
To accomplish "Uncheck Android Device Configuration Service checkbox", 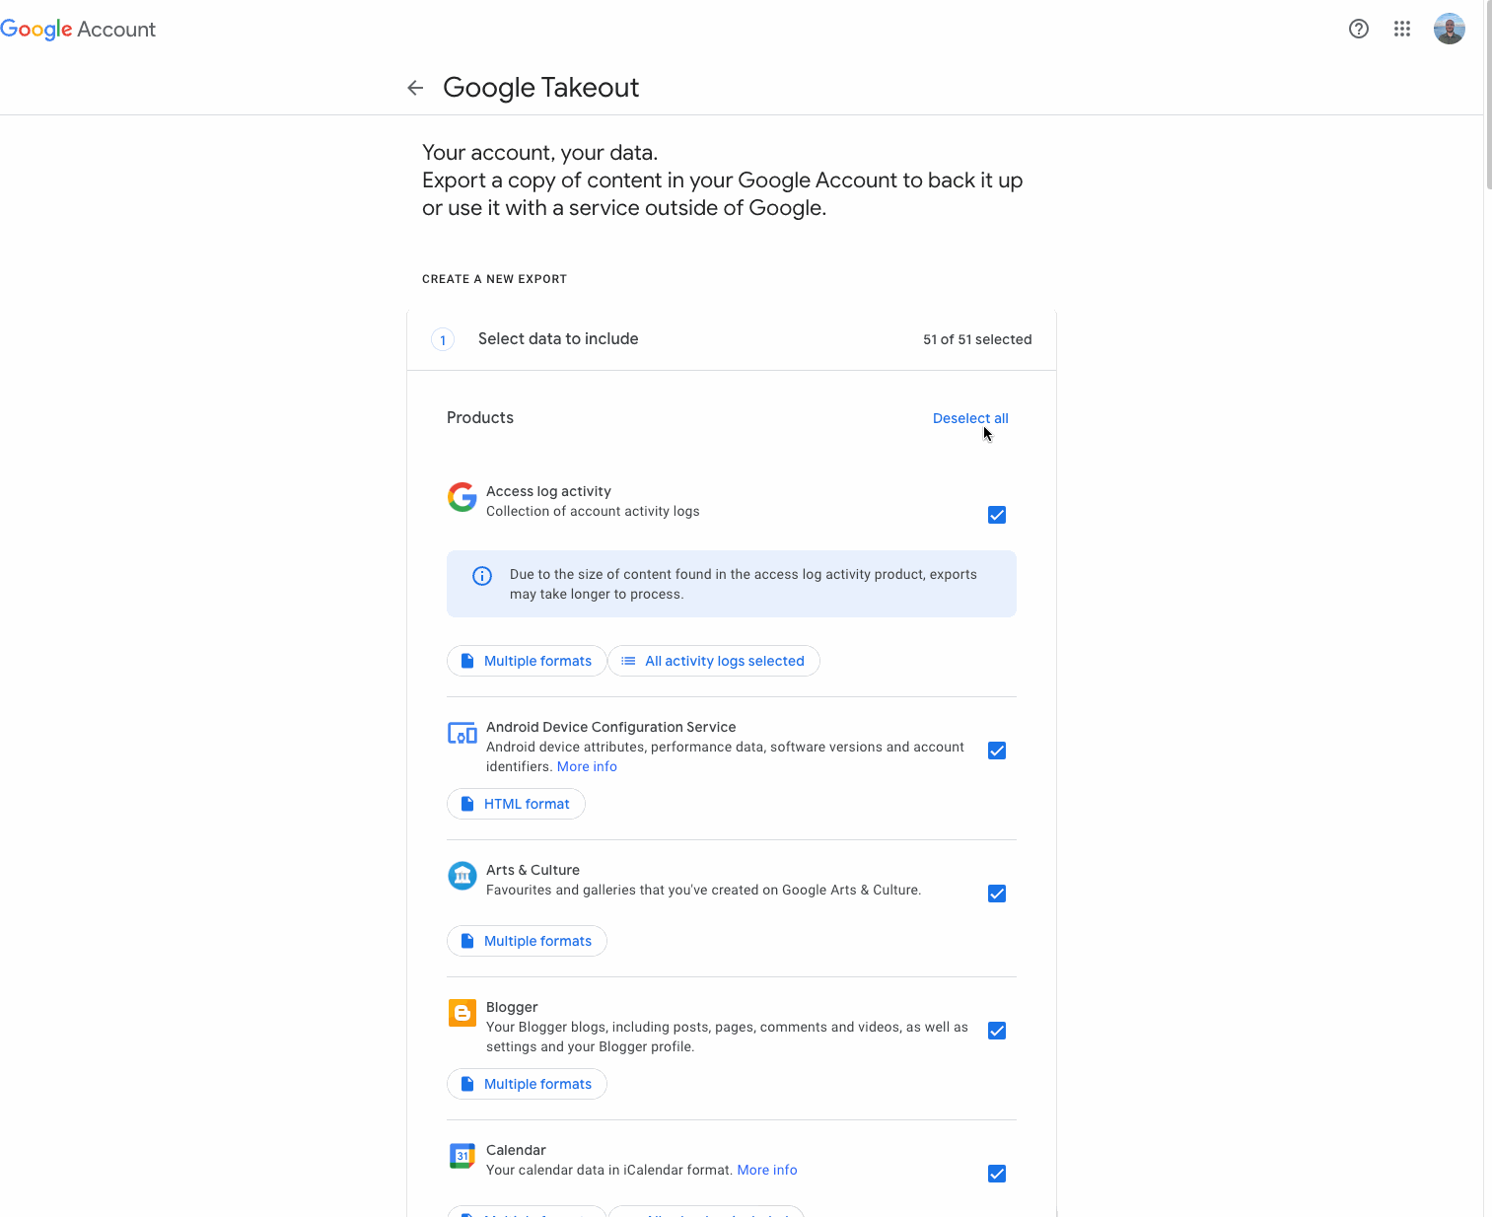I will click(x=997, y=751).
